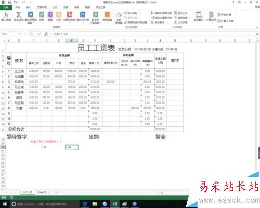Image resolution: width=260 pixels, height=208 pixels.
Task: Click the '姓名' column header cell
Action: click(x=19, y=60)
